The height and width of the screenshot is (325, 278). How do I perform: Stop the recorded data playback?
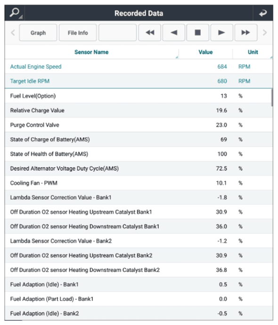198,32
